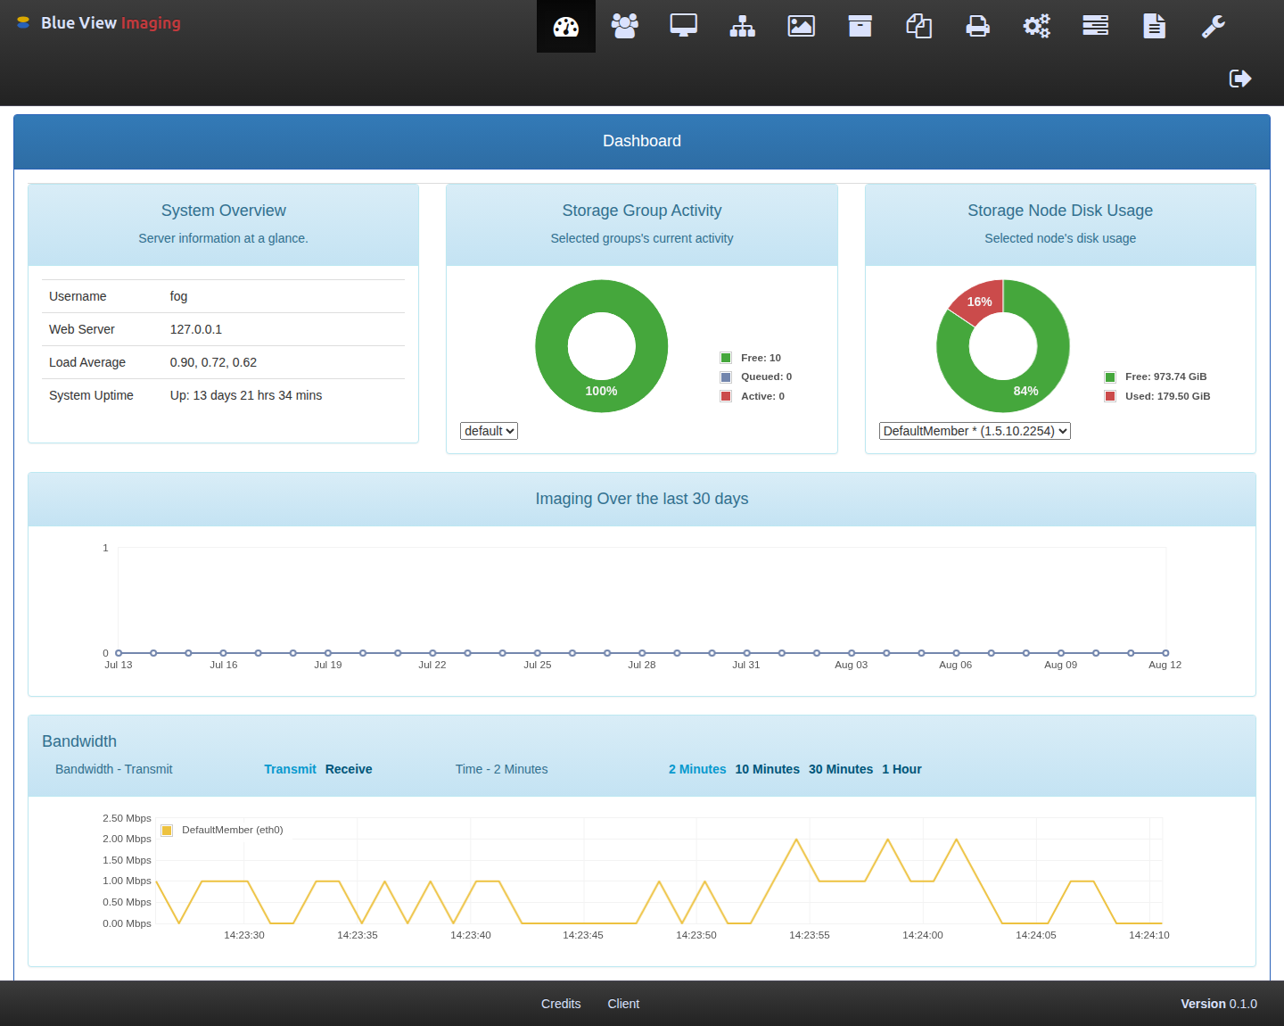
Task: Open the Dashboard gauge icon
Action: pos(566,27)
